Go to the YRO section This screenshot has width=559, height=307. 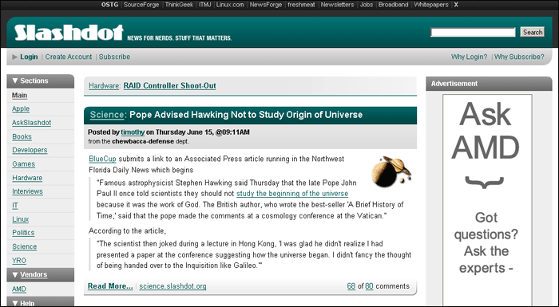click(x=19, y=261)
